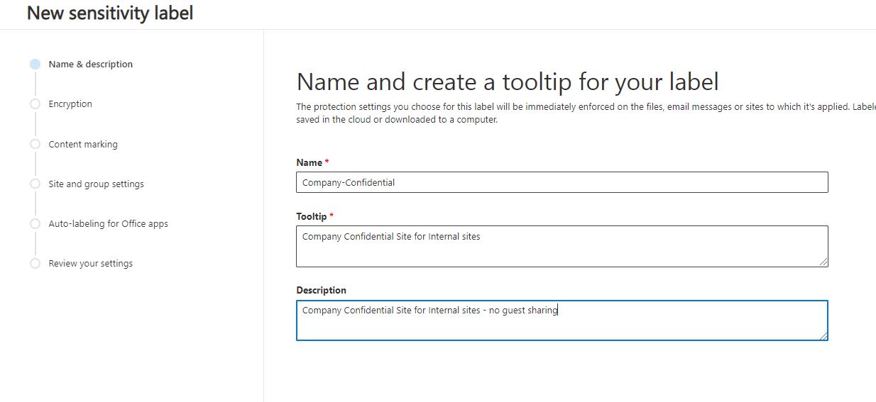Click the Site and group settings step circle
Viewport: 876px width, 402px height.
click(35, 184)
